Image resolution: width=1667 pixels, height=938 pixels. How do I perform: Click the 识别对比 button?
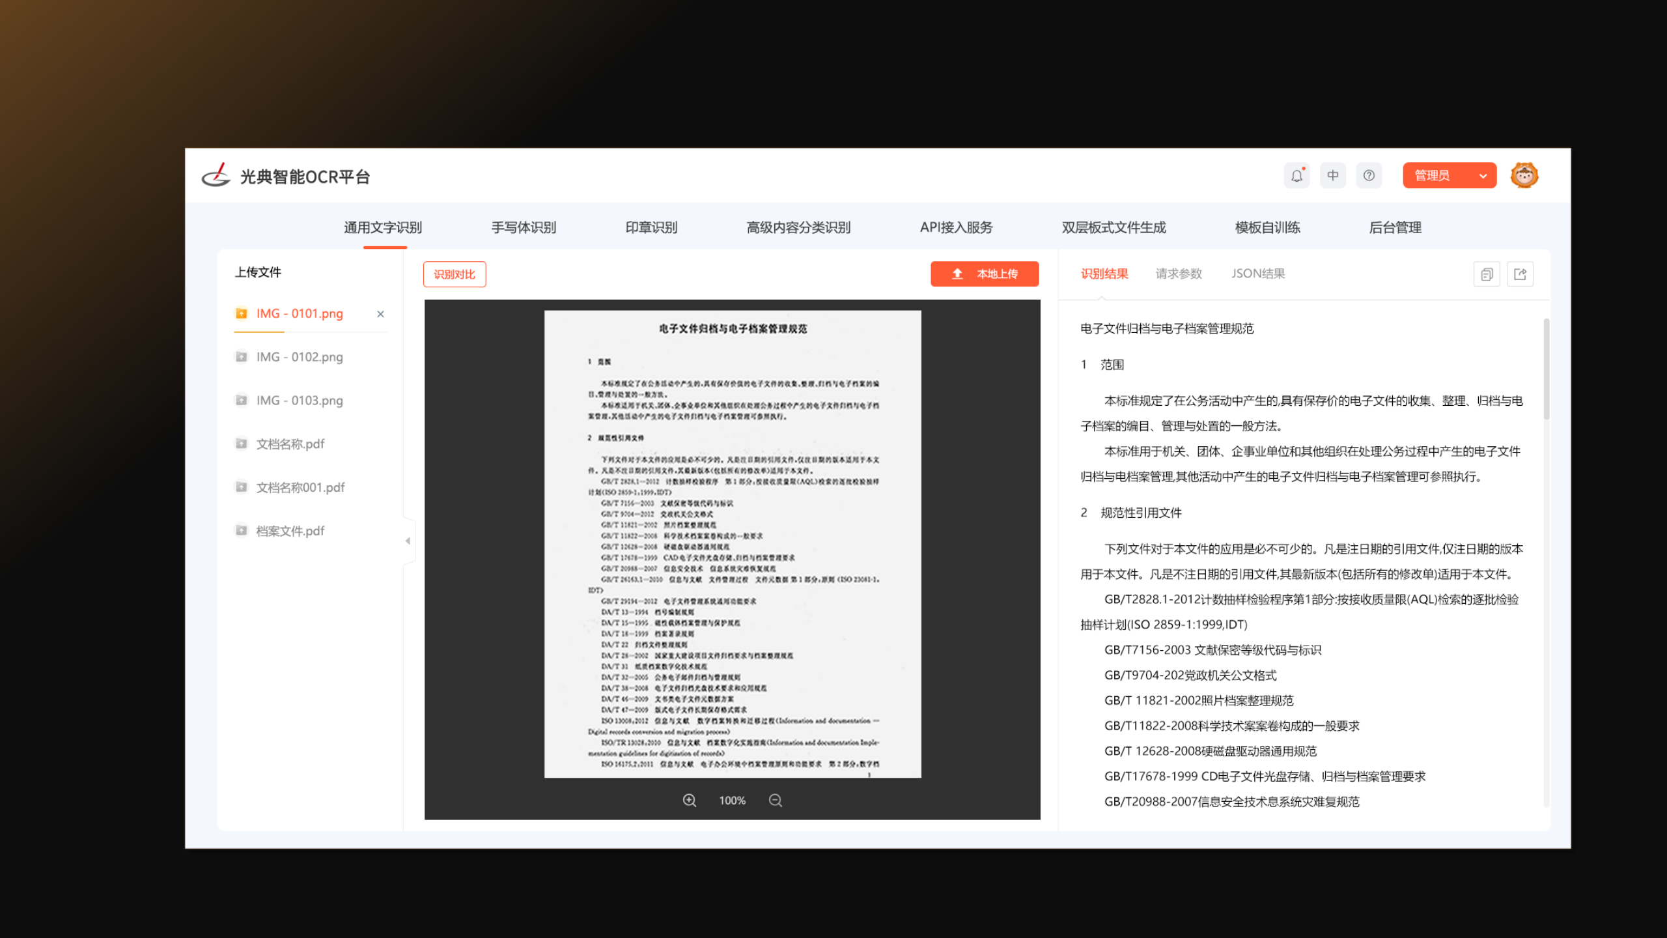click(x=454, y=274)
